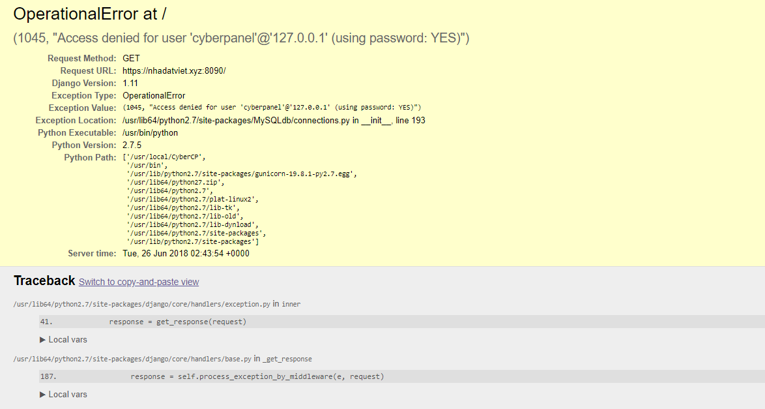This screenshot has width=765, height=409.
Task: Click the Server time value
Action: (x=186, y=253)
